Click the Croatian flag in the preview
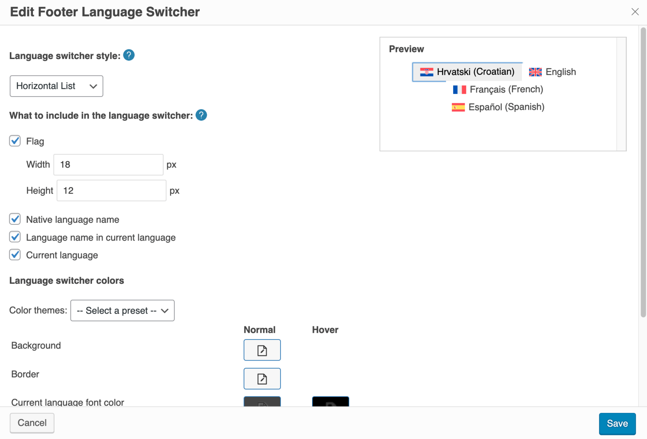The height and width of the screenshot is (439, 647). coord(427,72)
